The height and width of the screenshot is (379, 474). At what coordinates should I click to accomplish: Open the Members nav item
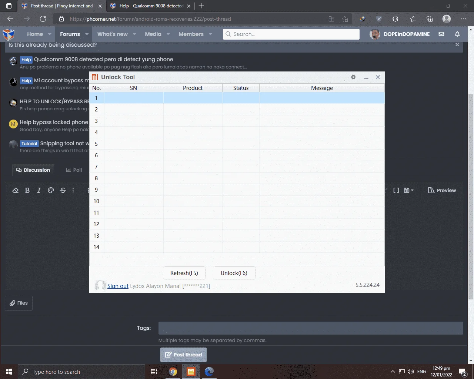click(191, 34)
